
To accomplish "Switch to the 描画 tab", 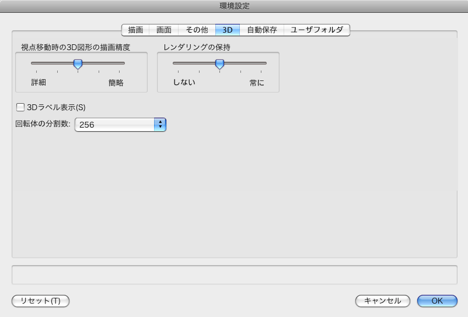I will click(x=135, y=30).
